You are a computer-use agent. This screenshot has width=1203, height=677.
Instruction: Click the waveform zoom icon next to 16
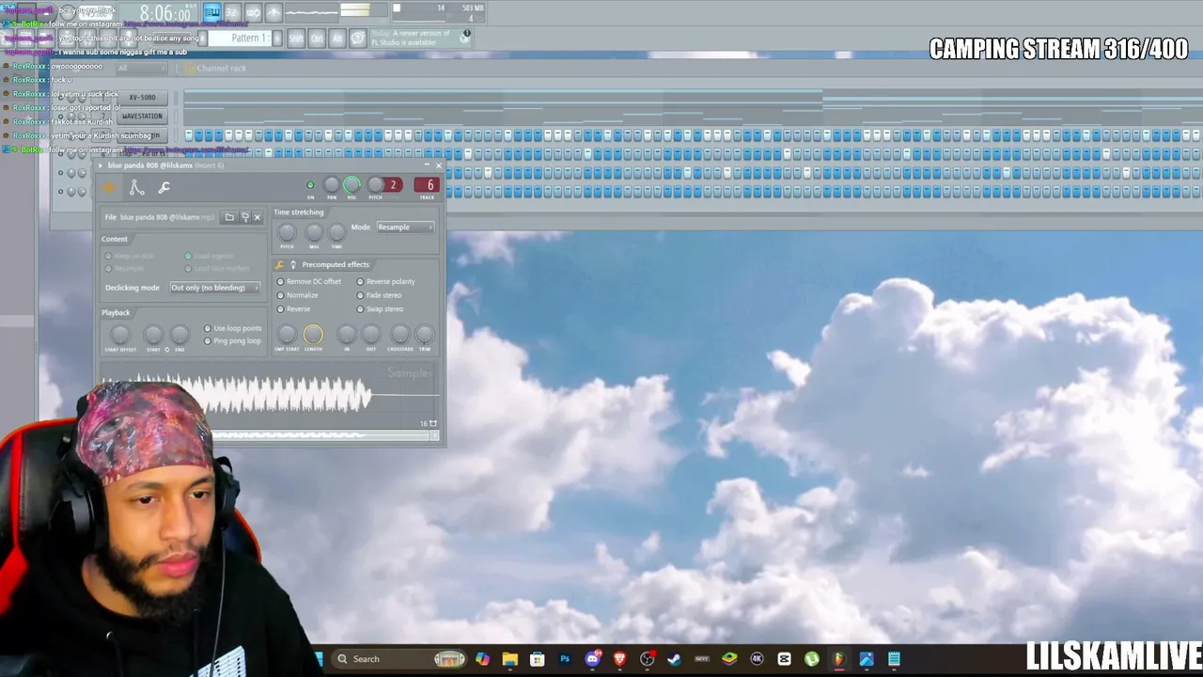click(x=433, y=424)
